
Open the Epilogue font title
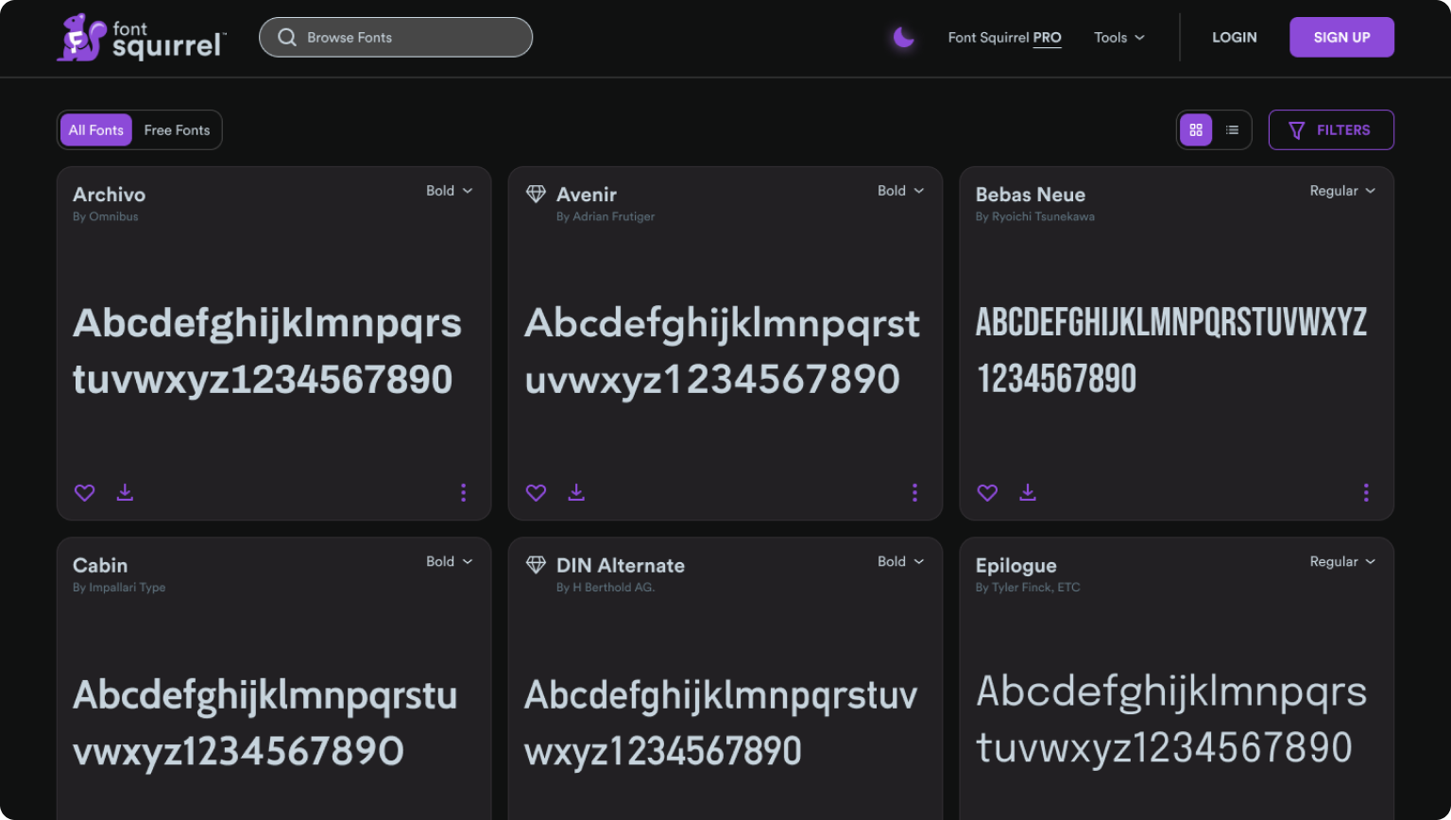tap(1016, 567)
